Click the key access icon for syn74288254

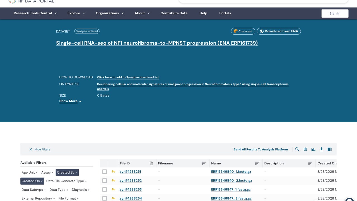point(114,198)
